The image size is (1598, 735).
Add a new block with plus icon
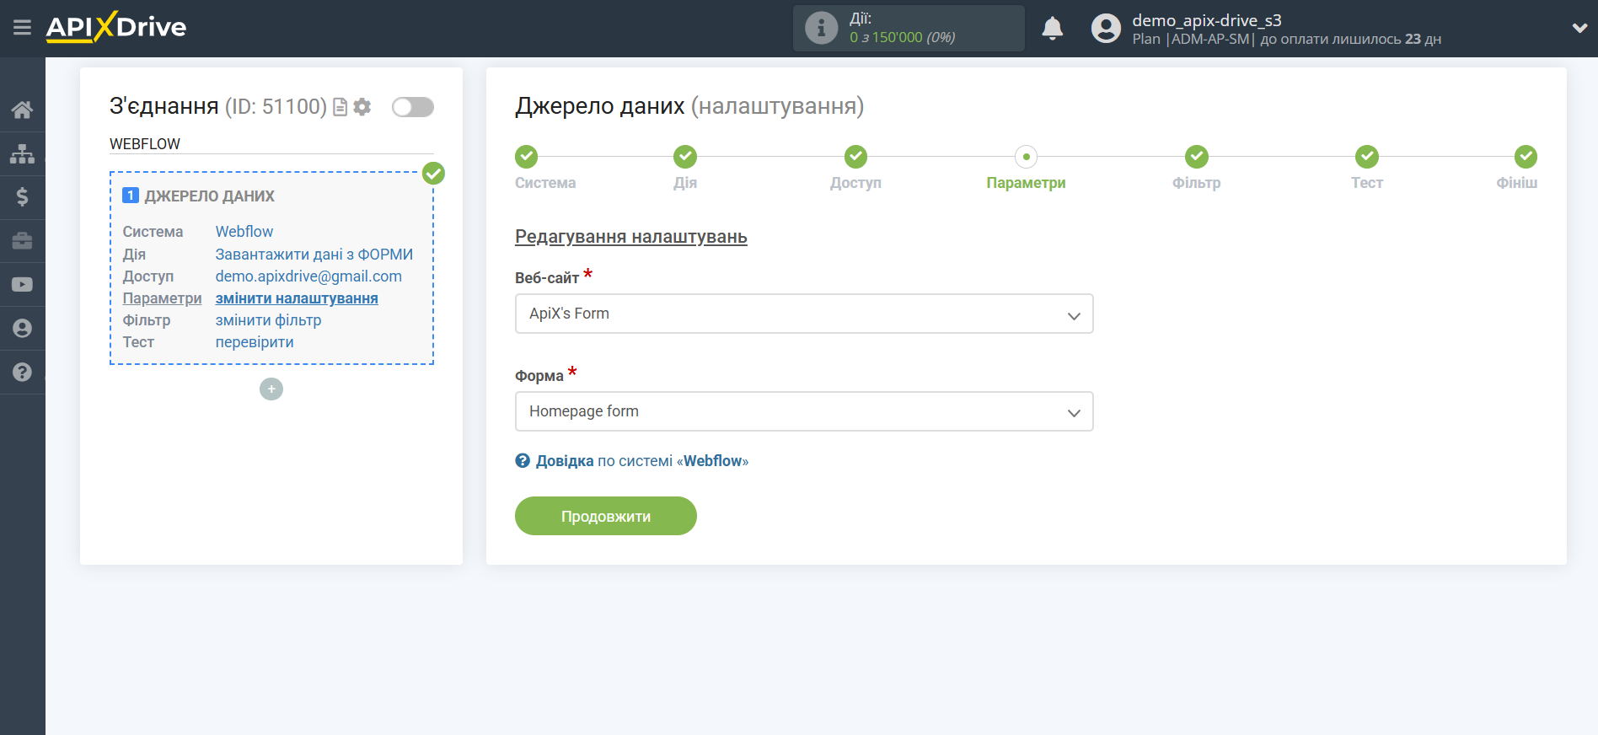click(x=271, y=389)
